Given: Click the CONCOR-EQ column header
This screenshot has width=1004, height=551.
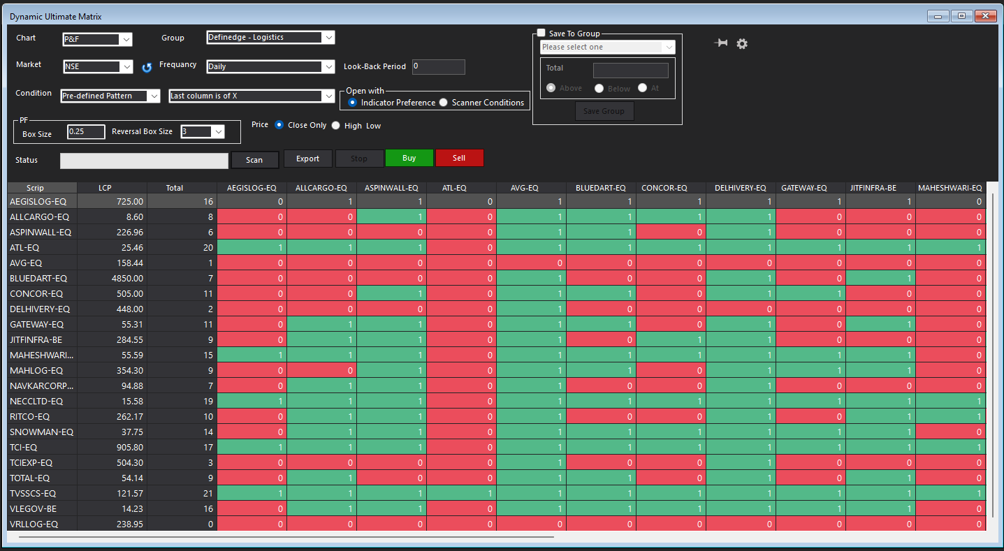Looking at the screenshot, I should click(x=671, y=188).
